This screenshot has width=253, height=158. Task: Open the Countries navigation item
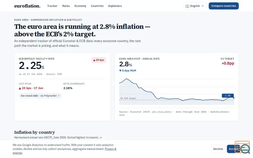[97, 6]
